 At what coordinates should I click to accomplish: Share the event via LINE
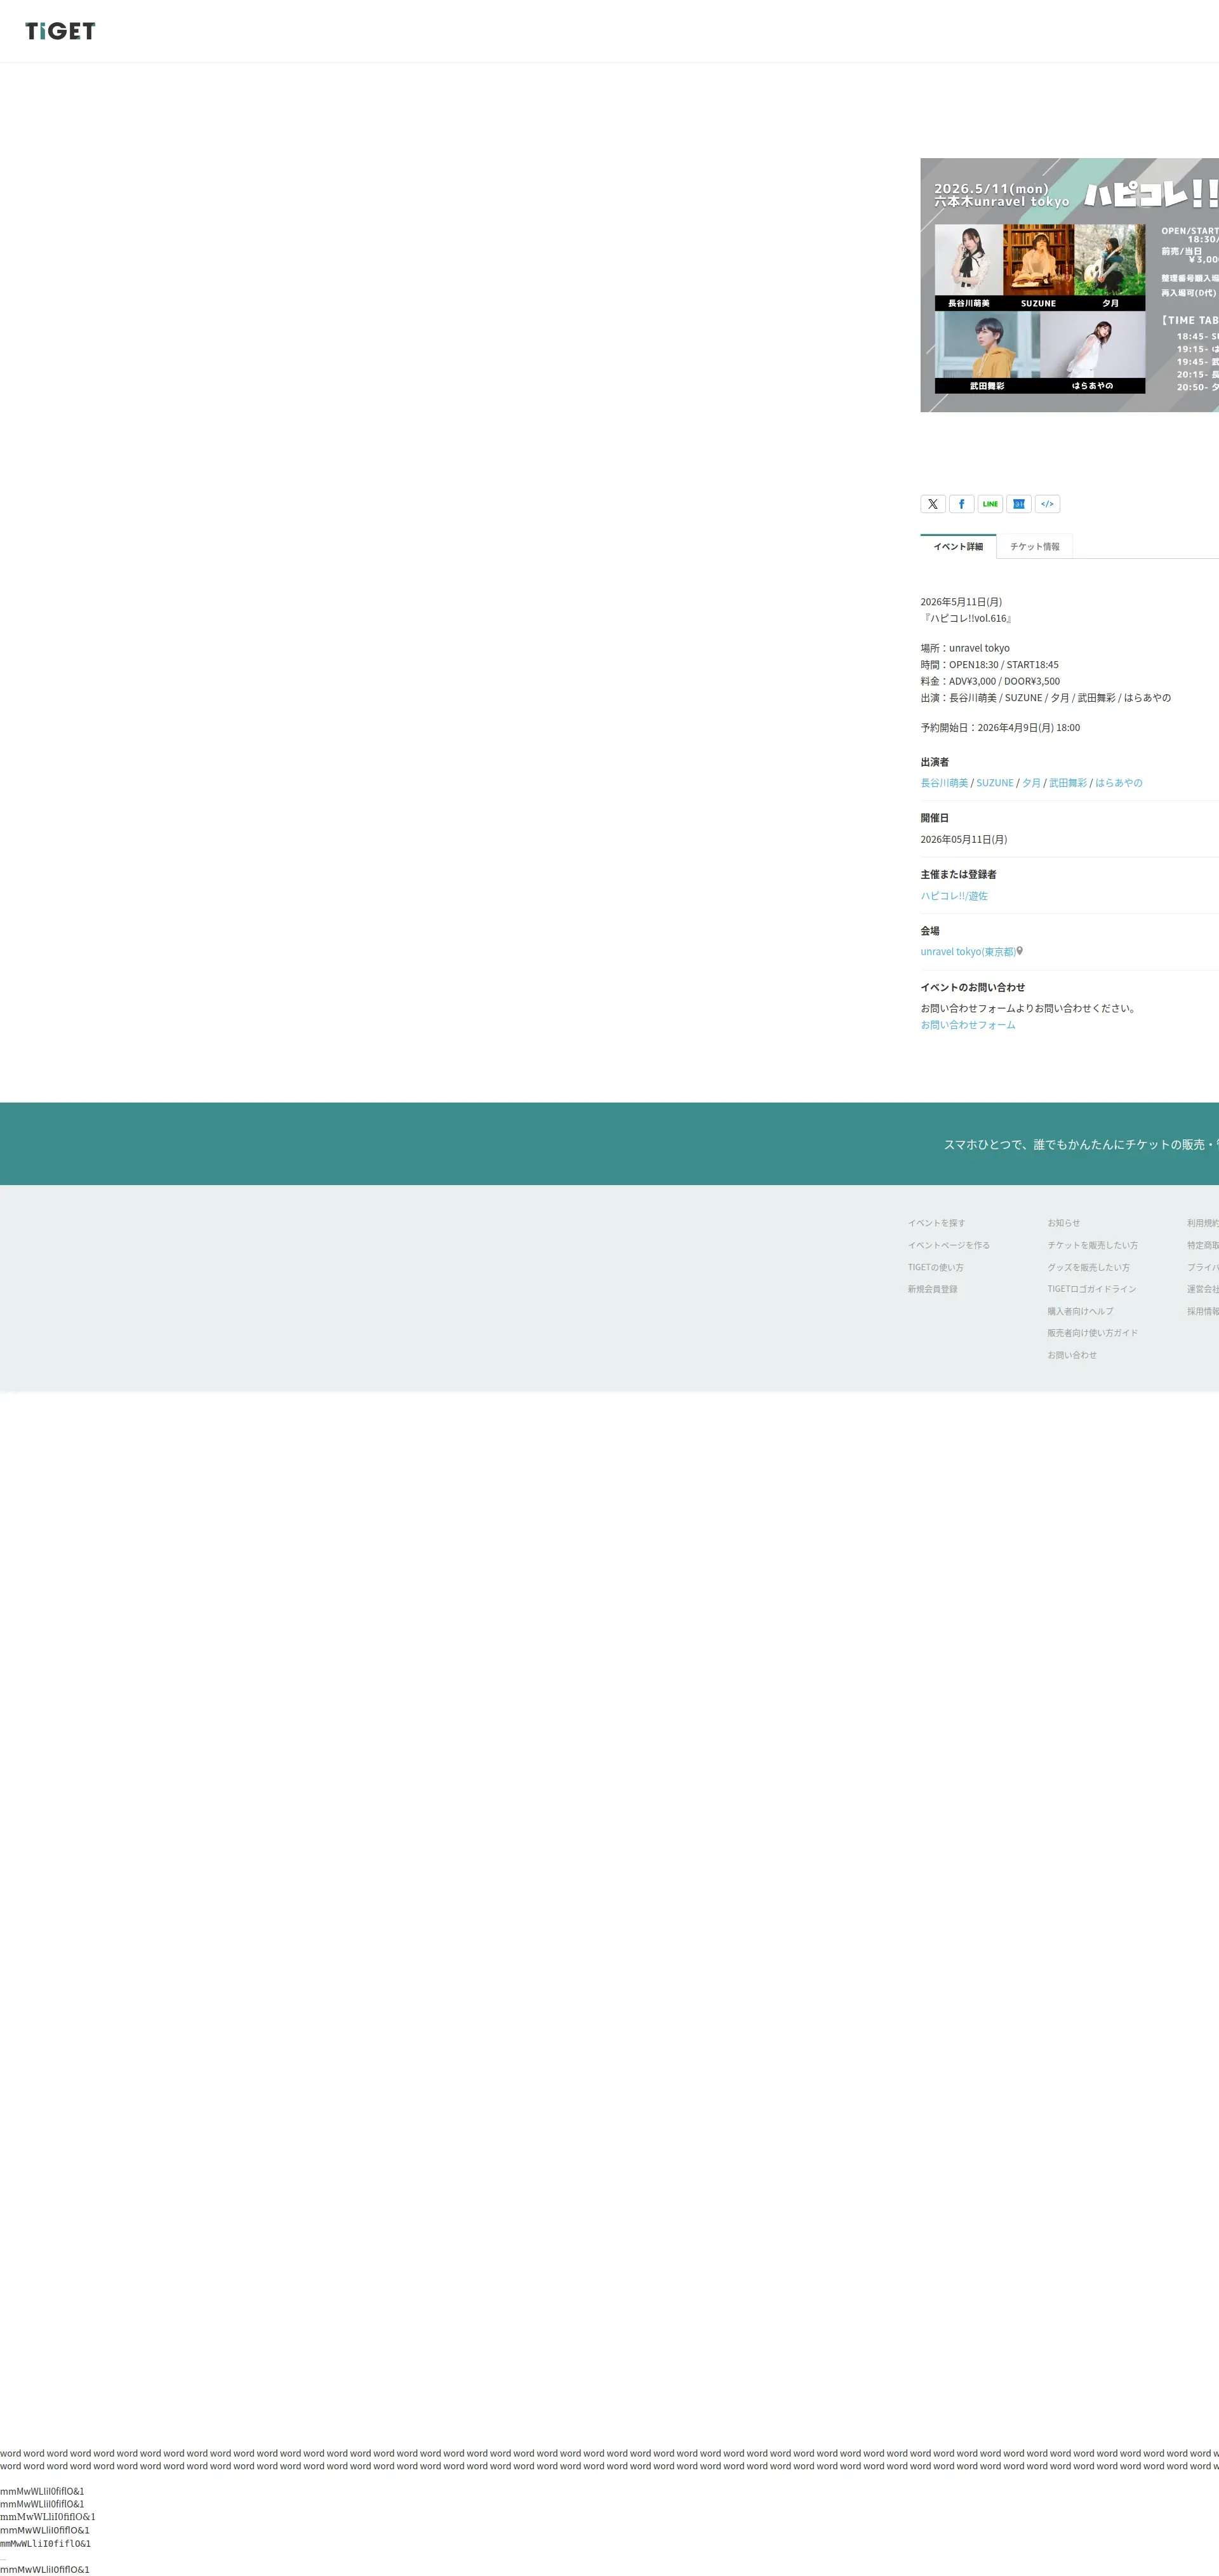(990, 504)
